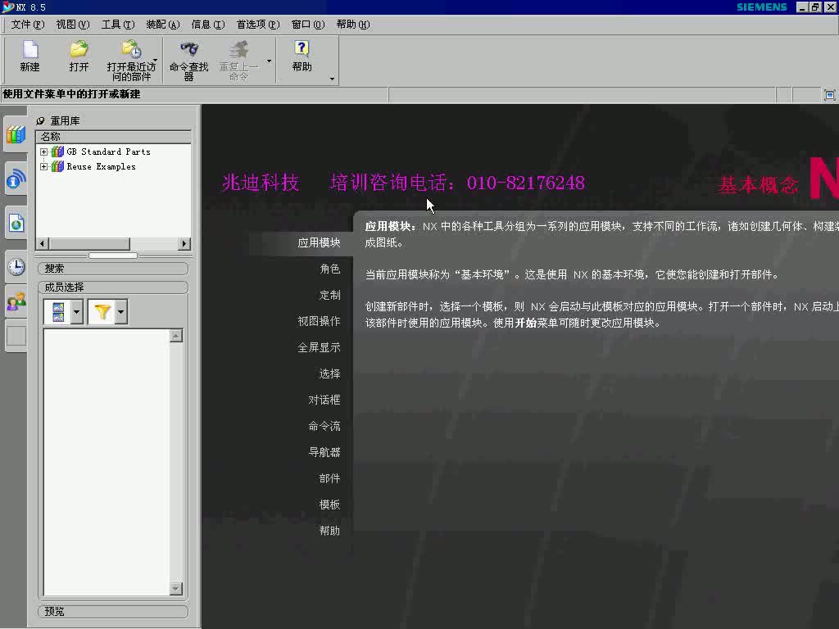Screen dimensions: 839x629
Task: Select the 定制 topic link
Action: [x=329, y=295]
